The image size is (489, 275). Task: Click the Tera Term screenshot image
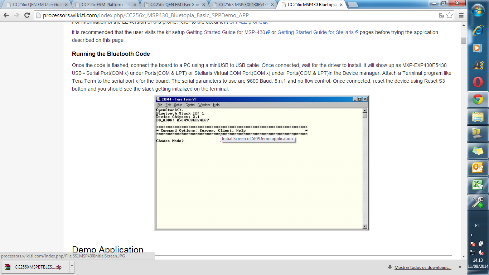tap(262, 163)
